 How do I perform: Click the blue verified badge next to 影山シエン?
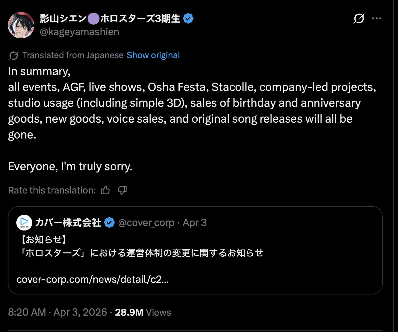point(188,19)
